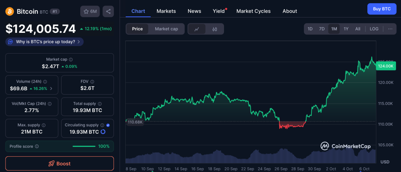Expand the Volume 24h details arrow
Image resolution: width=401 pixels, height=172 pixels.
point(51,88)
